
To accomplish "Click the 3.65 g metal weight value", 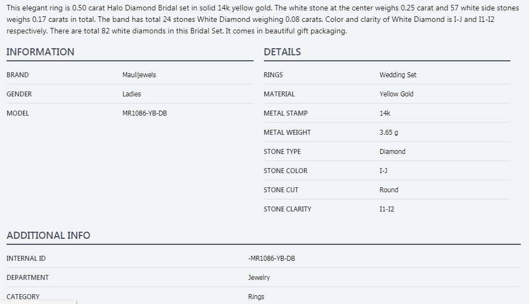I will [388, 133].
